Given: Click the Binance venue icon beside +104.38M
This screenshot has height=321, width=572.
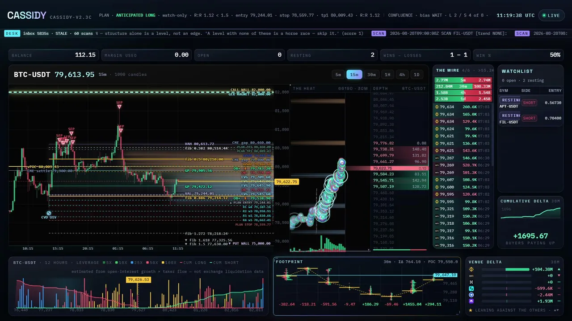Looking at the screenshot, I should click(471, 269).
